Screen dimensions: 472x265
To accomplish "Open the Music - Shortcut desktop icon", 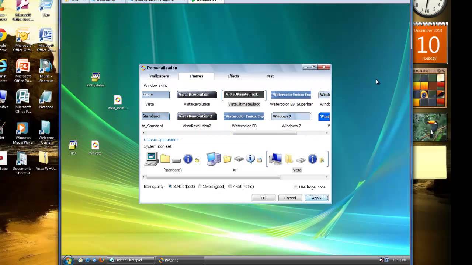I will coord(46,71).
